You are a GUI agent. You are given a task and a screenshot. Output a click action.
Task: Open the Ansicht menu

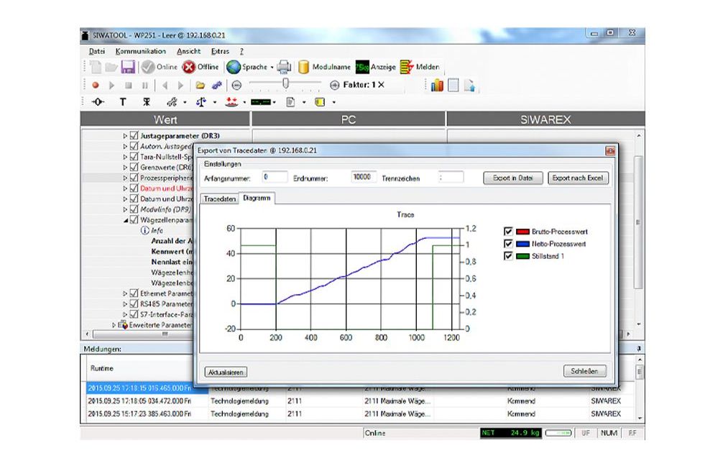(x=188, y=51)
